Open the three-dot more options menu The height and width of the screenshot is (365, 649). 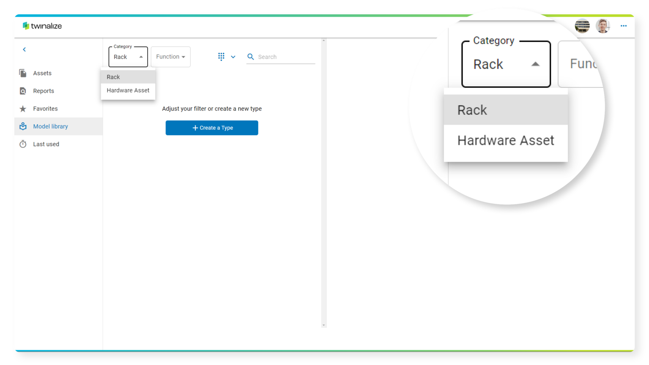[x=623, y=26]
